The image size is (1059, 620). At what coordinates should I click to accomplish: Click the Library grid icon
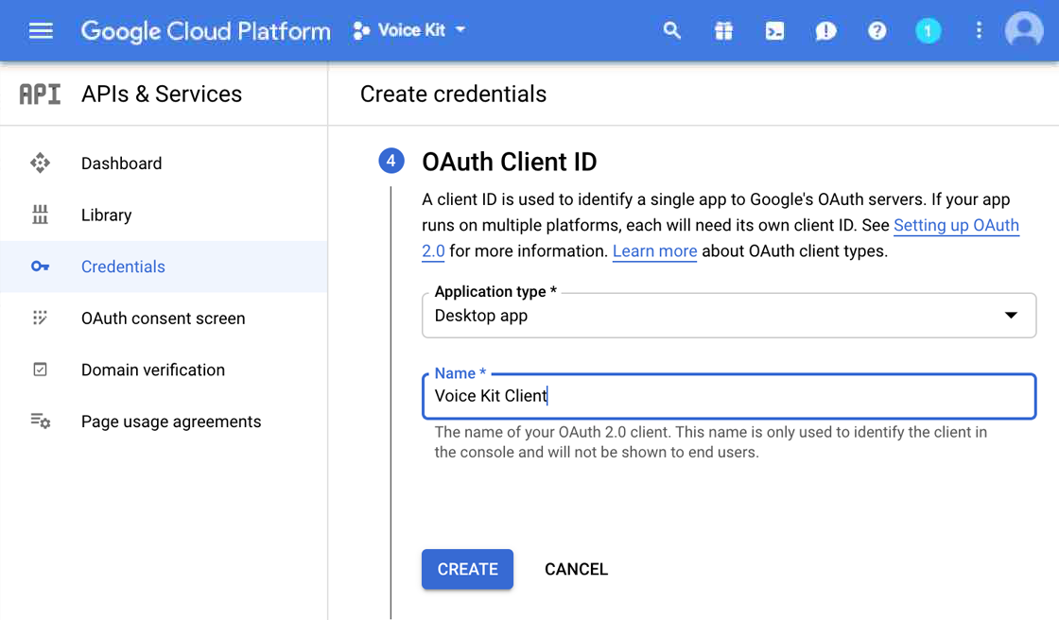pos(40,215)
